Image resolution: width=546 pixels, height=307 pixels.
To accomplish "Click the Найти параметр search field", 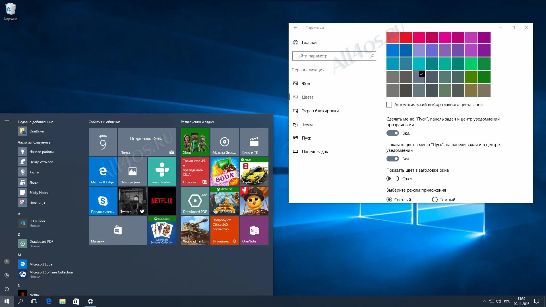I will (x=330, y=56).
